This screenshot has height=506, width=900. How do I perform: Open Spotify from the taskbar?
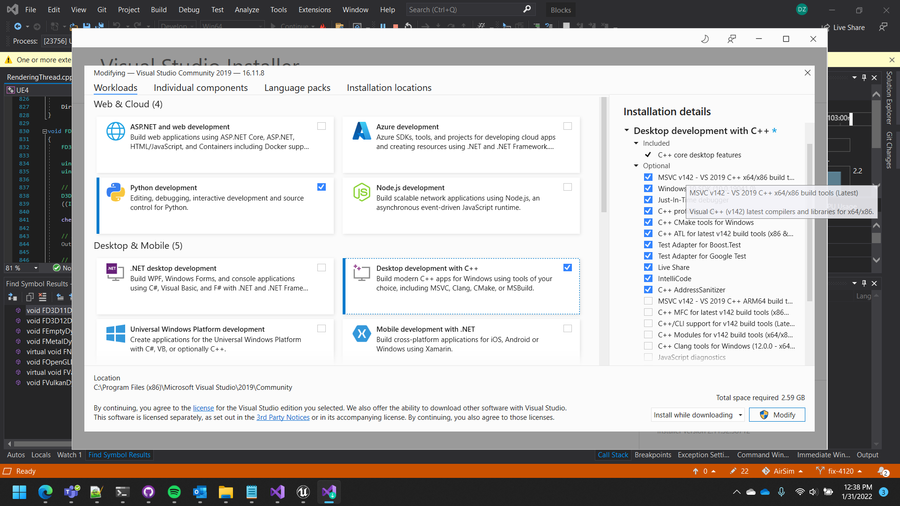click(x=174, y=492)
